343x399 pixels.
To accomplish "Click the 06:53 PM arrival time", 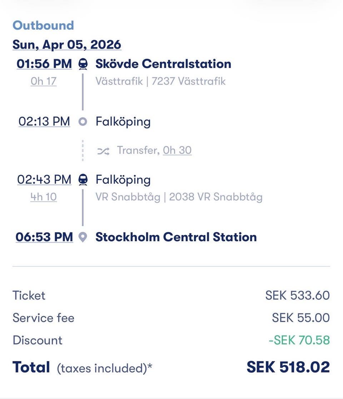I will (44, 237).
